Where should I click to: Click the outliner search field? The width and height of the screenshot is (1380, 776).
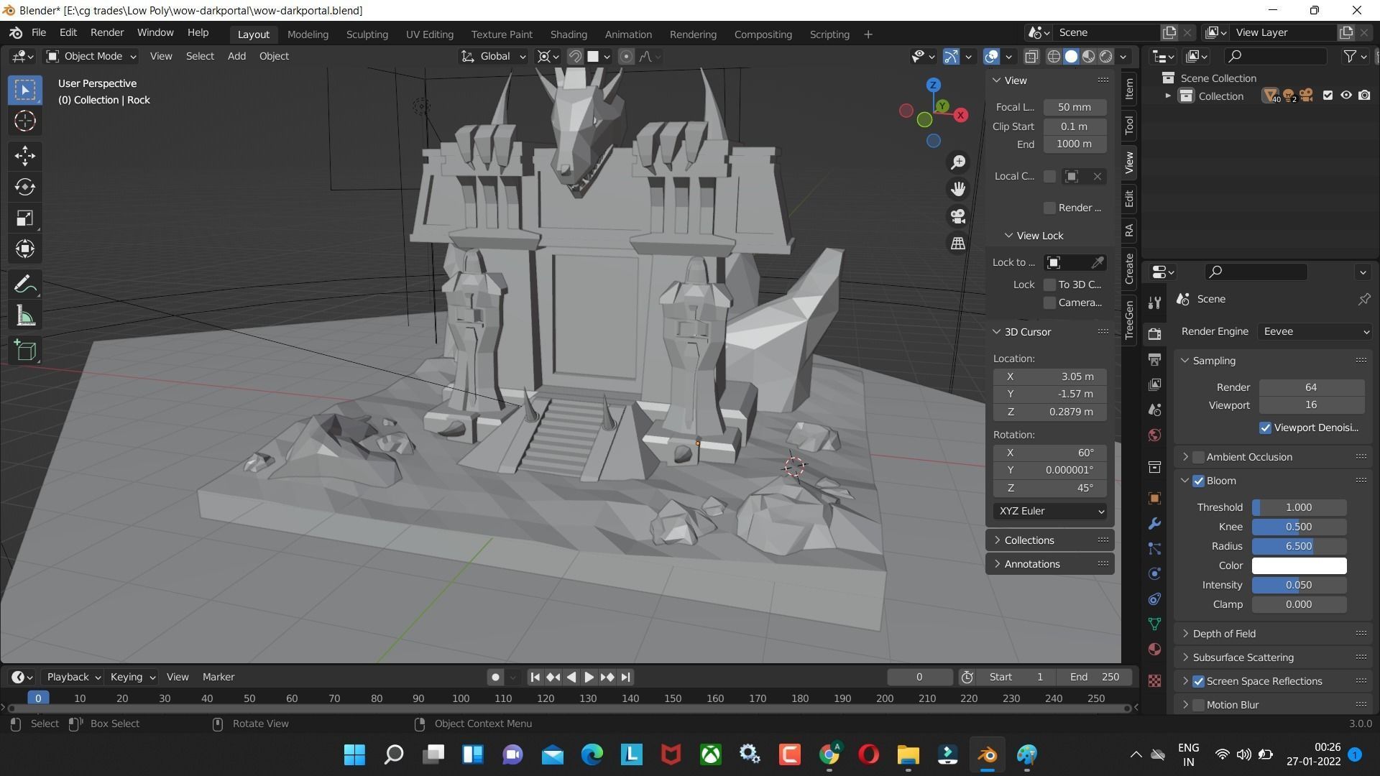click(1276, 56)
